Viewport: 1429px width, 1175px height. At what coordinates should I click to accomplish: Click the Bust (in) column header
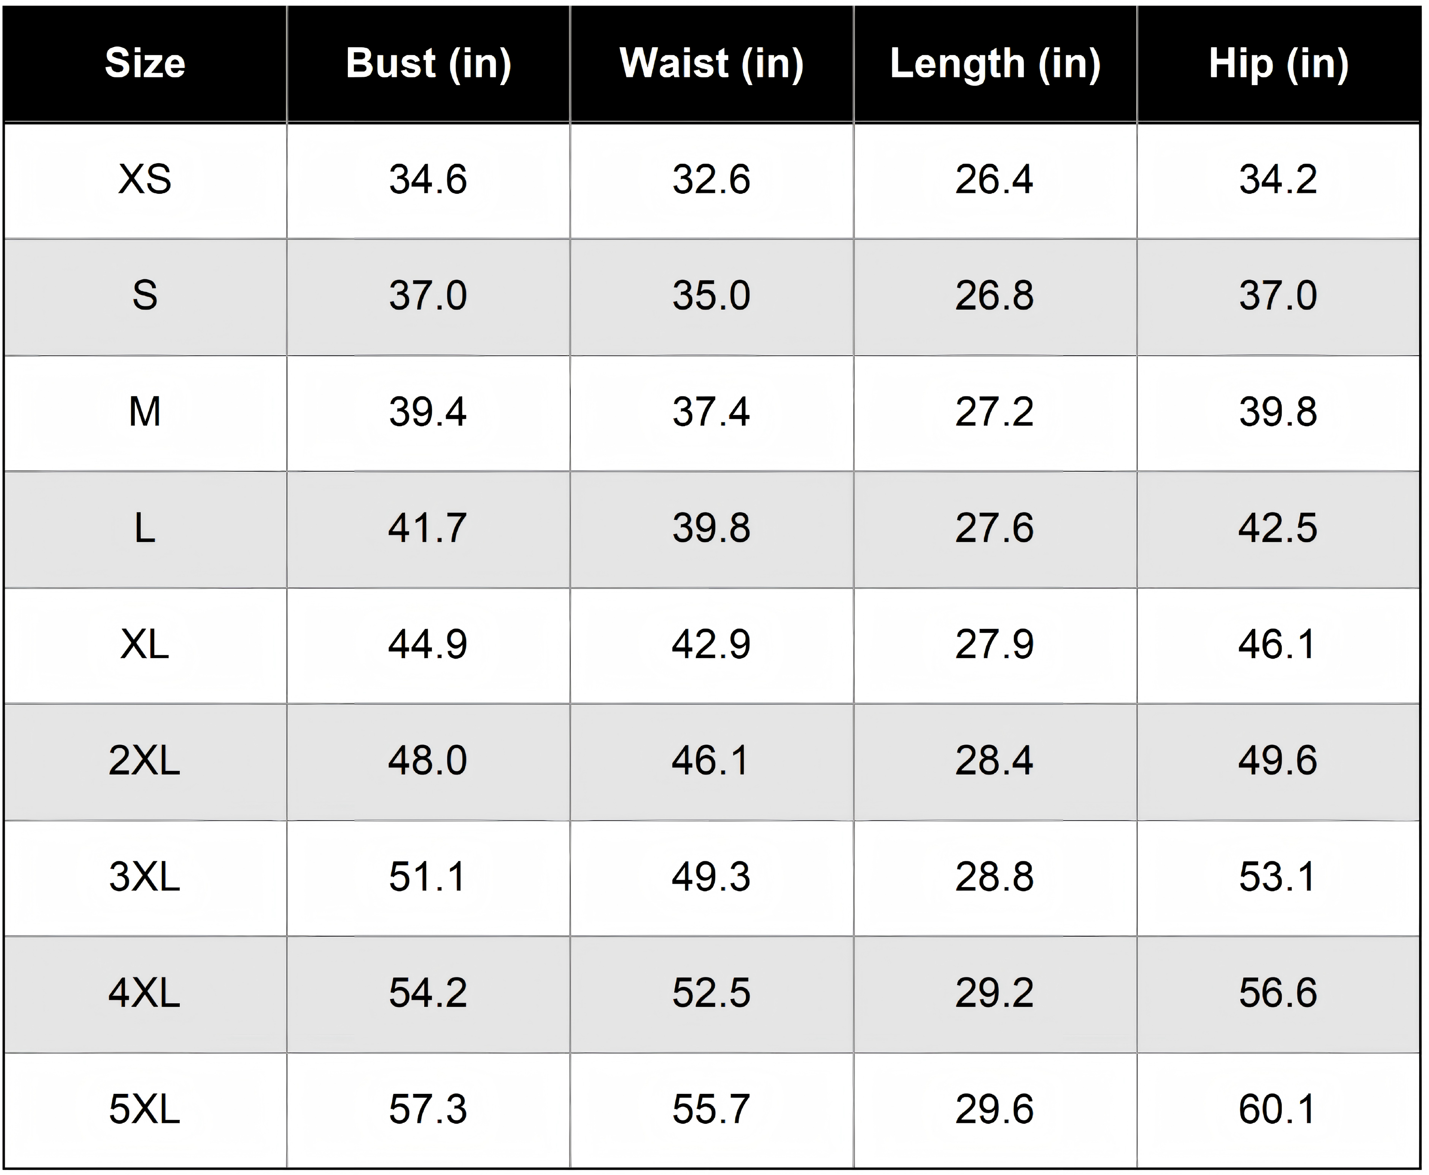[428, 64]
